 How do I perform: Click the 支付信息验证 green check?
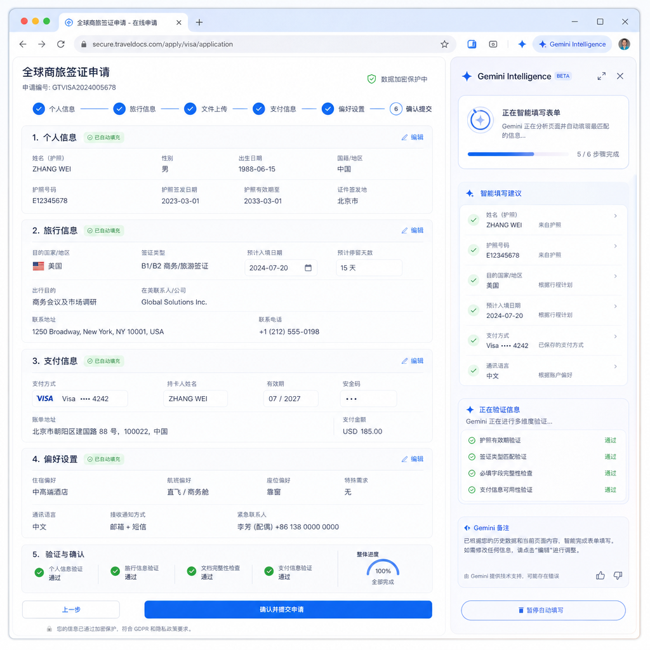pos(269,571)
